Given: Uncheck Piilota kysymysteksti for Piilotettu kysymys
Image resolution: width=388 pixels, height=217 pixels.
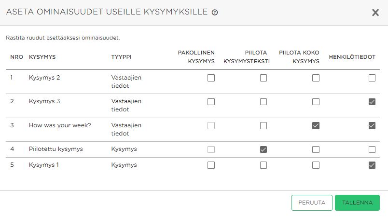Looking at the screenshot, I should (x=263, y=149).
